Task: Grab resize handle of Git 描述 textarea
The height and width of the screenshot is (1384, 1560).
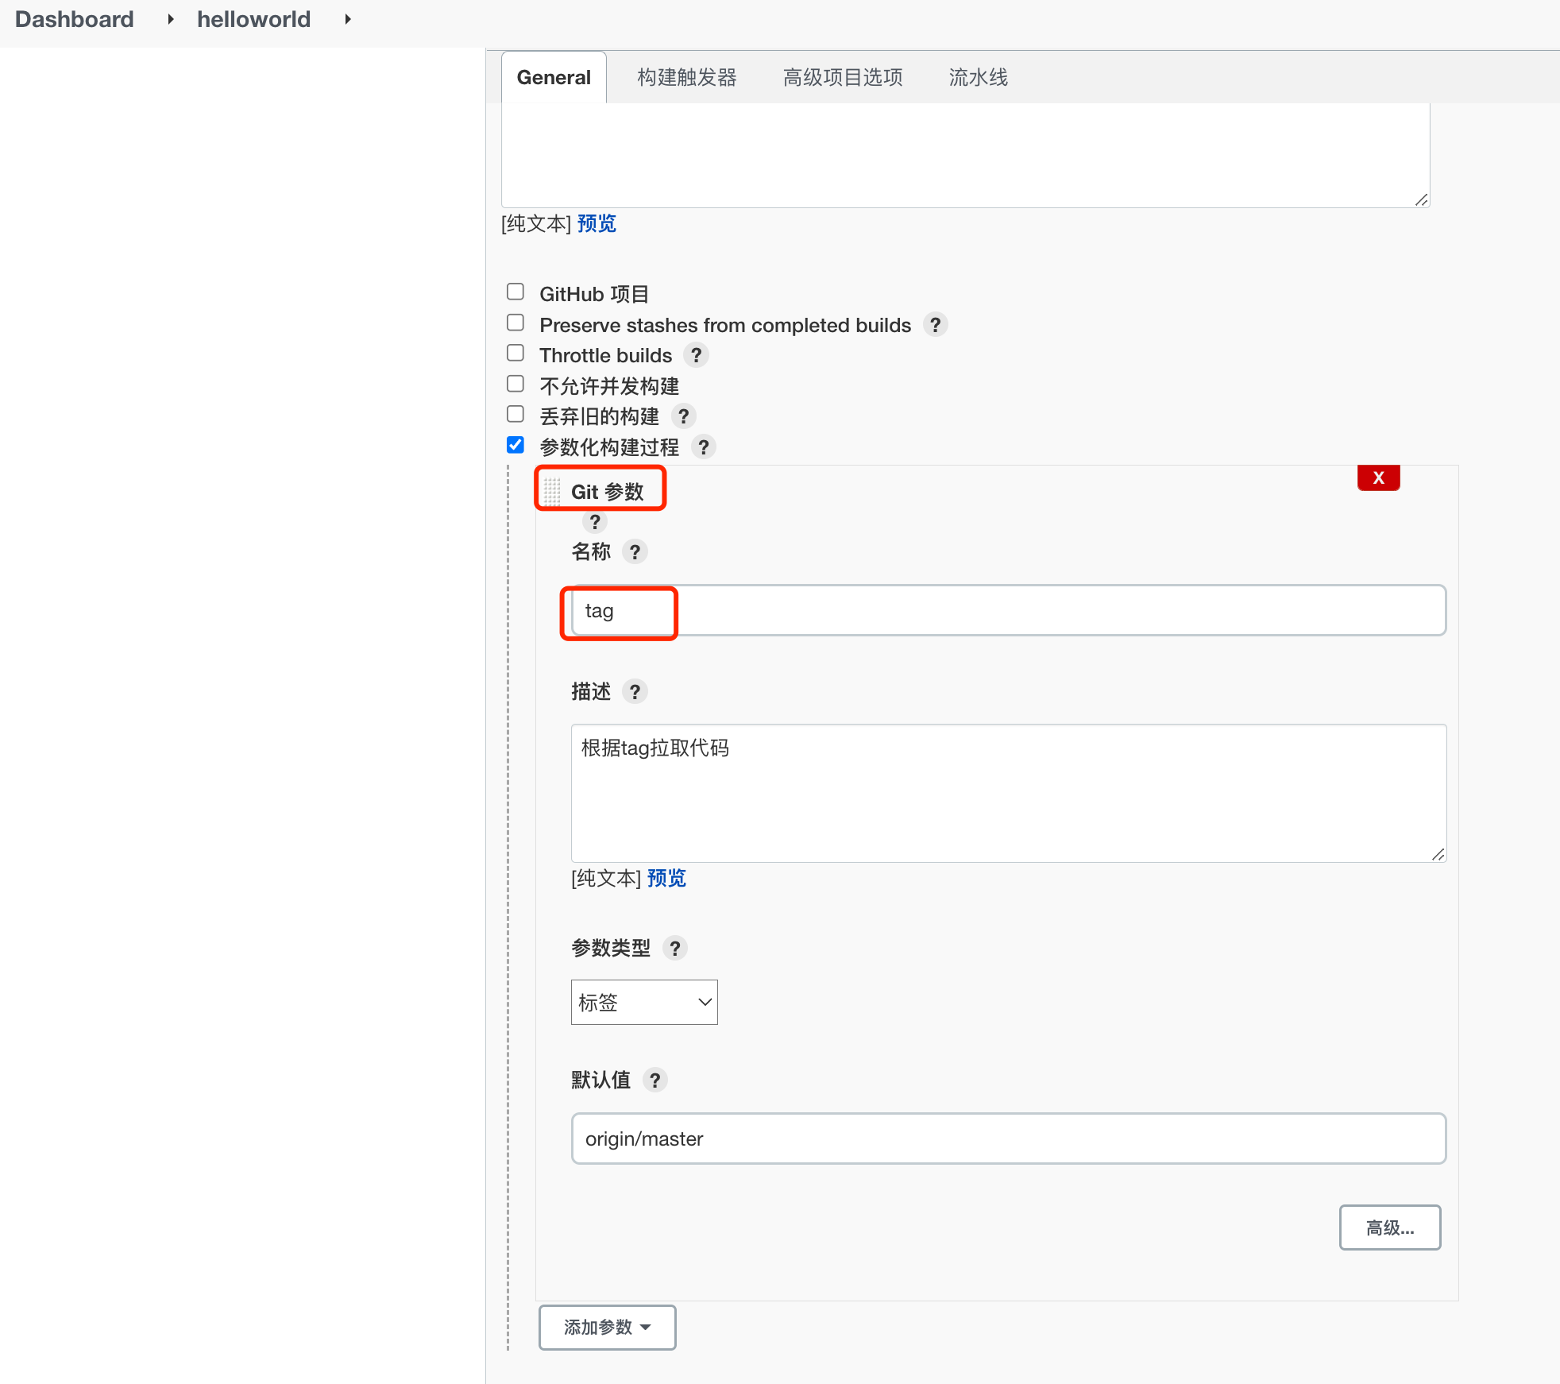Action: pyautogui.click(x=1438, y=855)
